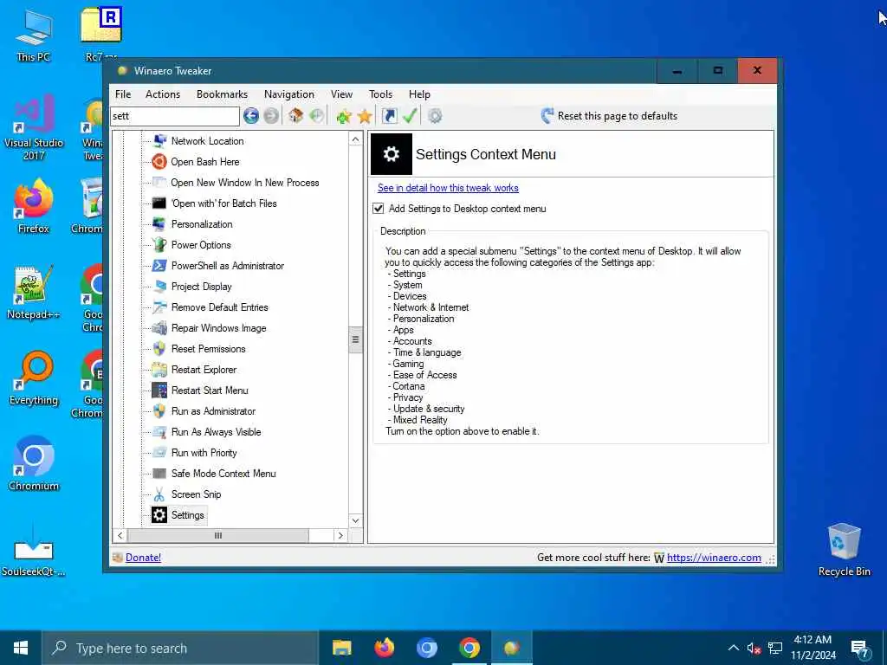The image size is (887, 665).
Task: Click the taskbar Type here to search box
Action: click(x=181, y=648)
